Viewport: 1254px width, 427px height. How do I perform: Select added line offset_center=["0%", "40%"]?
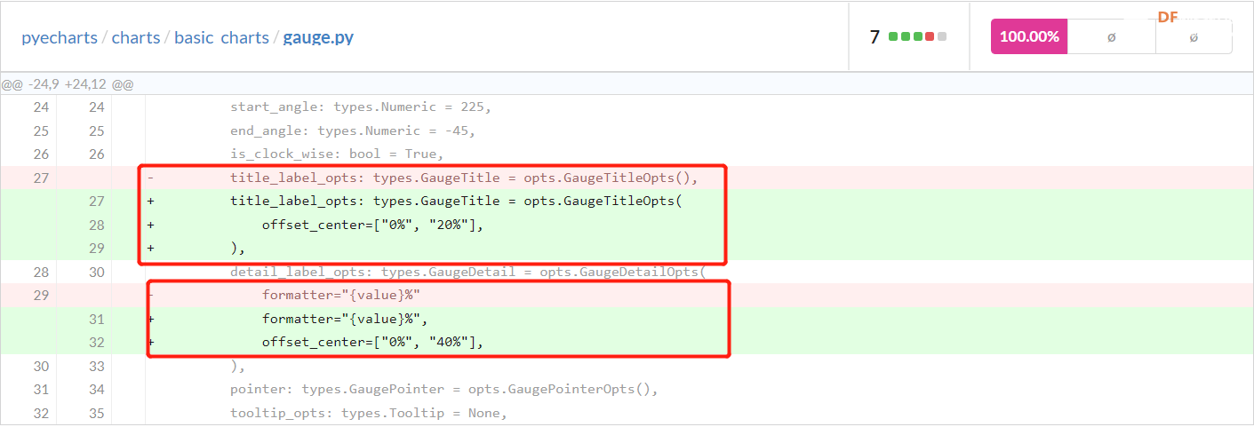[x=373, y=343]
